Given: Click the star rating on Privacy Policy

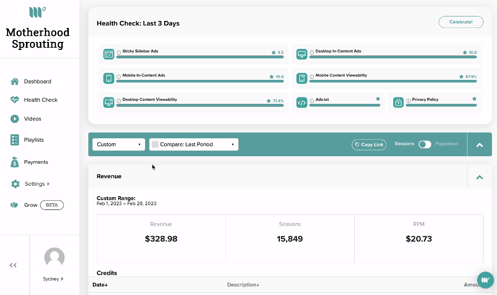Looking at the screenshot, I should tap(474, 99).
